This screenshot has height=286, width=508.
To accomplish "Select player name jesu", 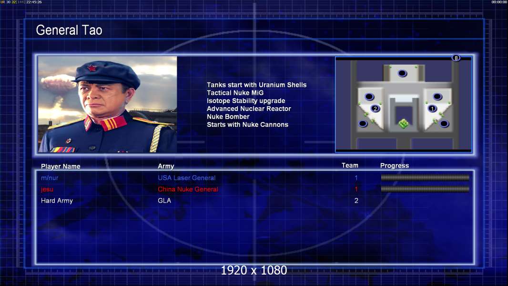I will [47, 189].
